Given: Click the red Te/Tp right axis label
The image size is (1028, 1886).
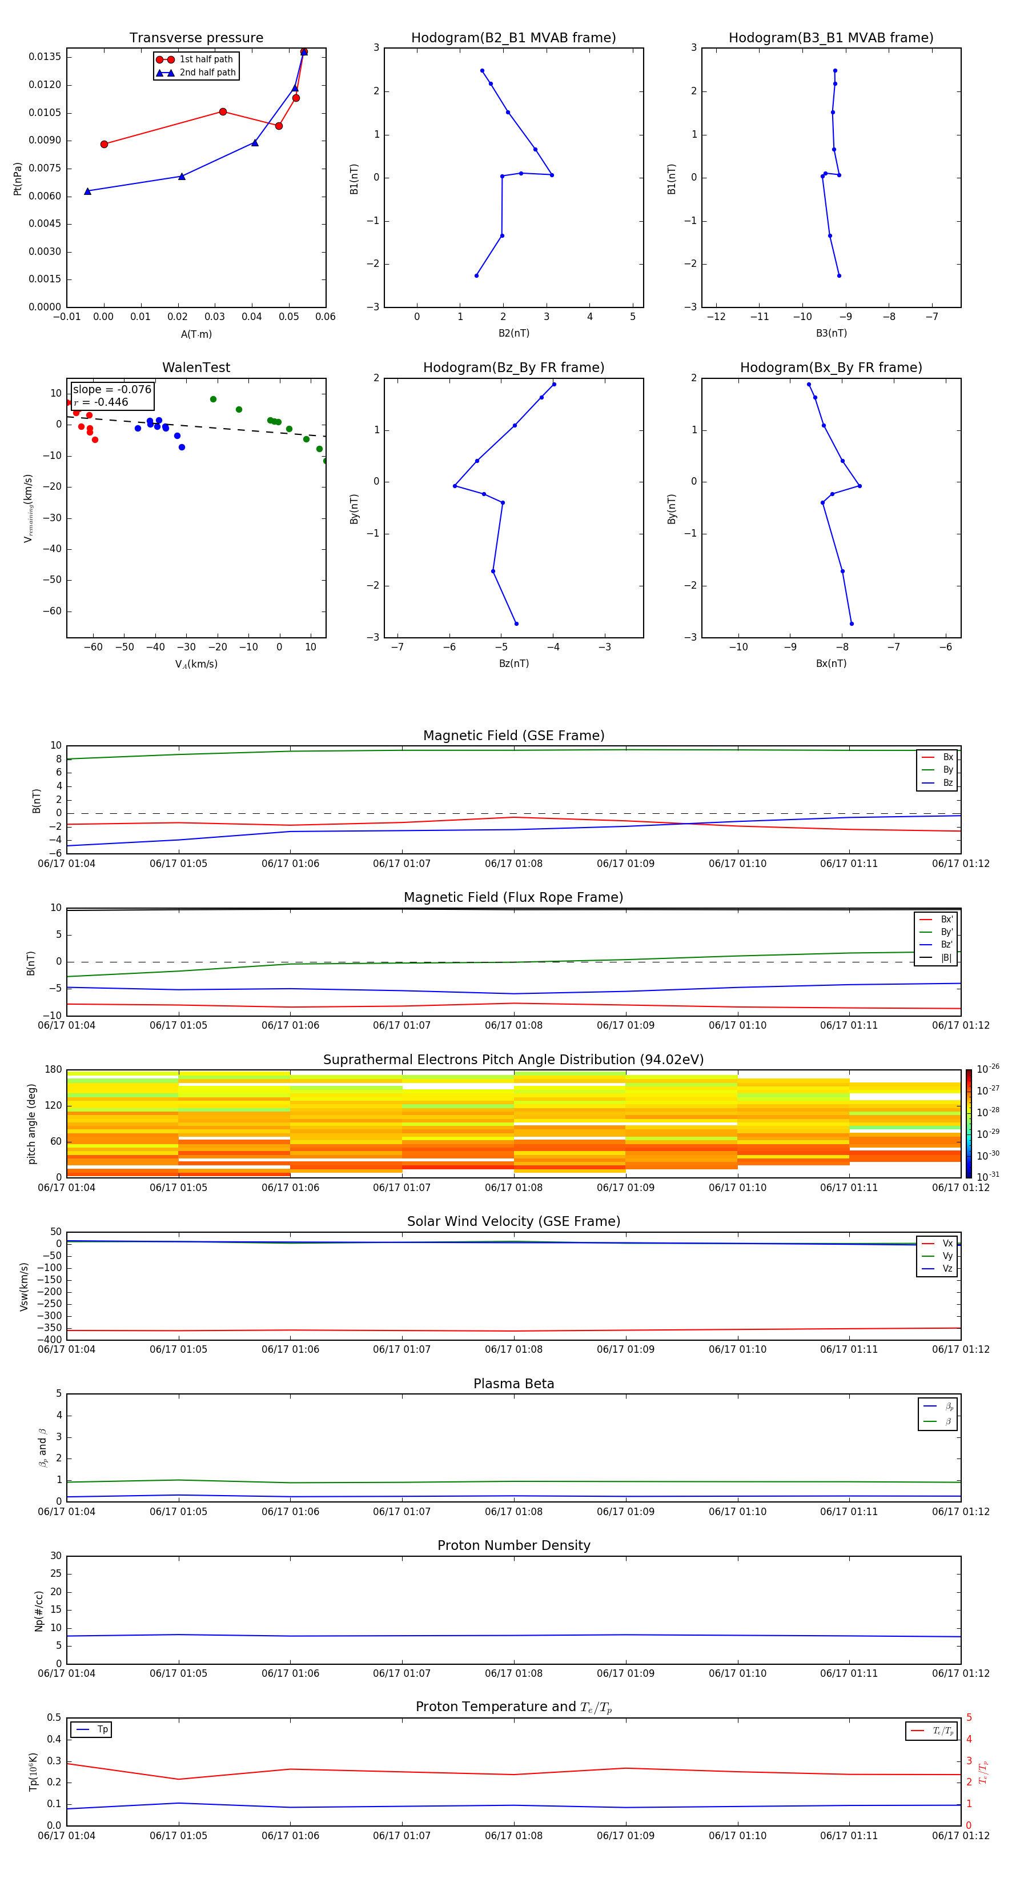Looking at the screenshot, I should point(983,1772).
